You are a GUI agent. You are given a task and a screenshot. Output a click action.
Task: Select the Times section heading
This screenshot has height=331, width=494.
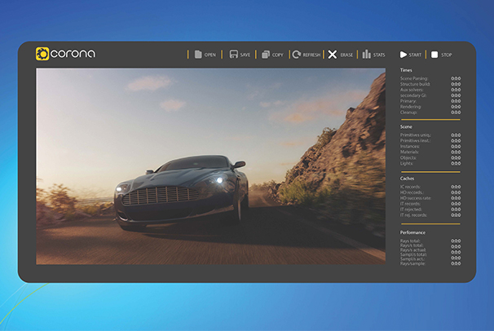(407, 71)
